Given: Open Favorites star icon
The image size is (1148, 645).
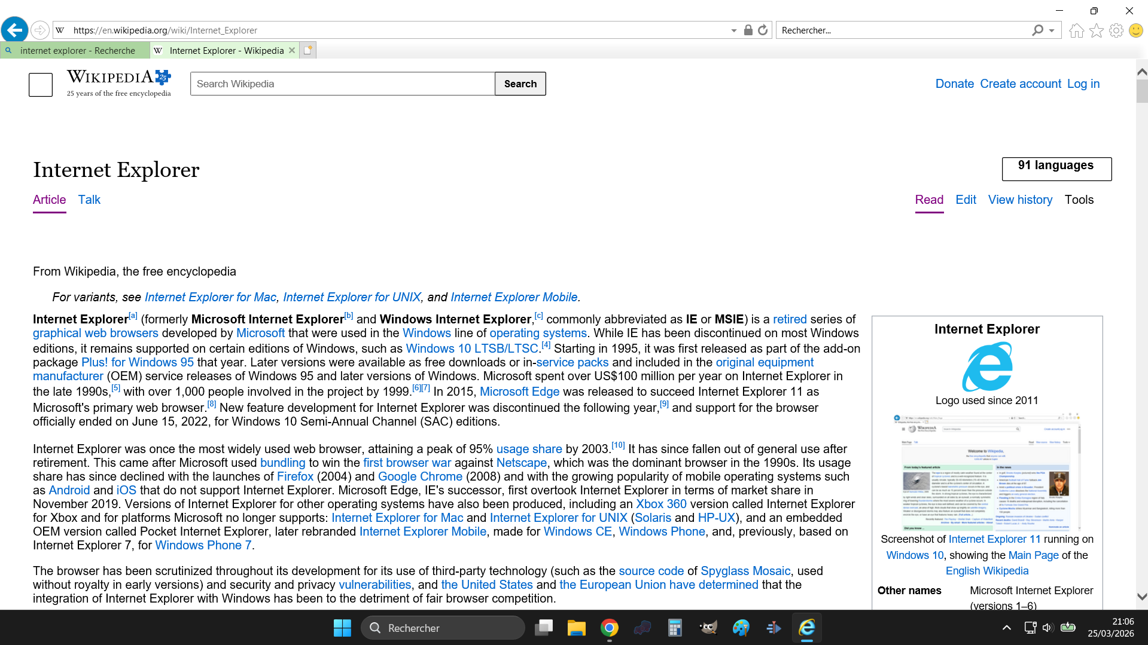Looking at the screenshot, I should tap(1096, 30).
